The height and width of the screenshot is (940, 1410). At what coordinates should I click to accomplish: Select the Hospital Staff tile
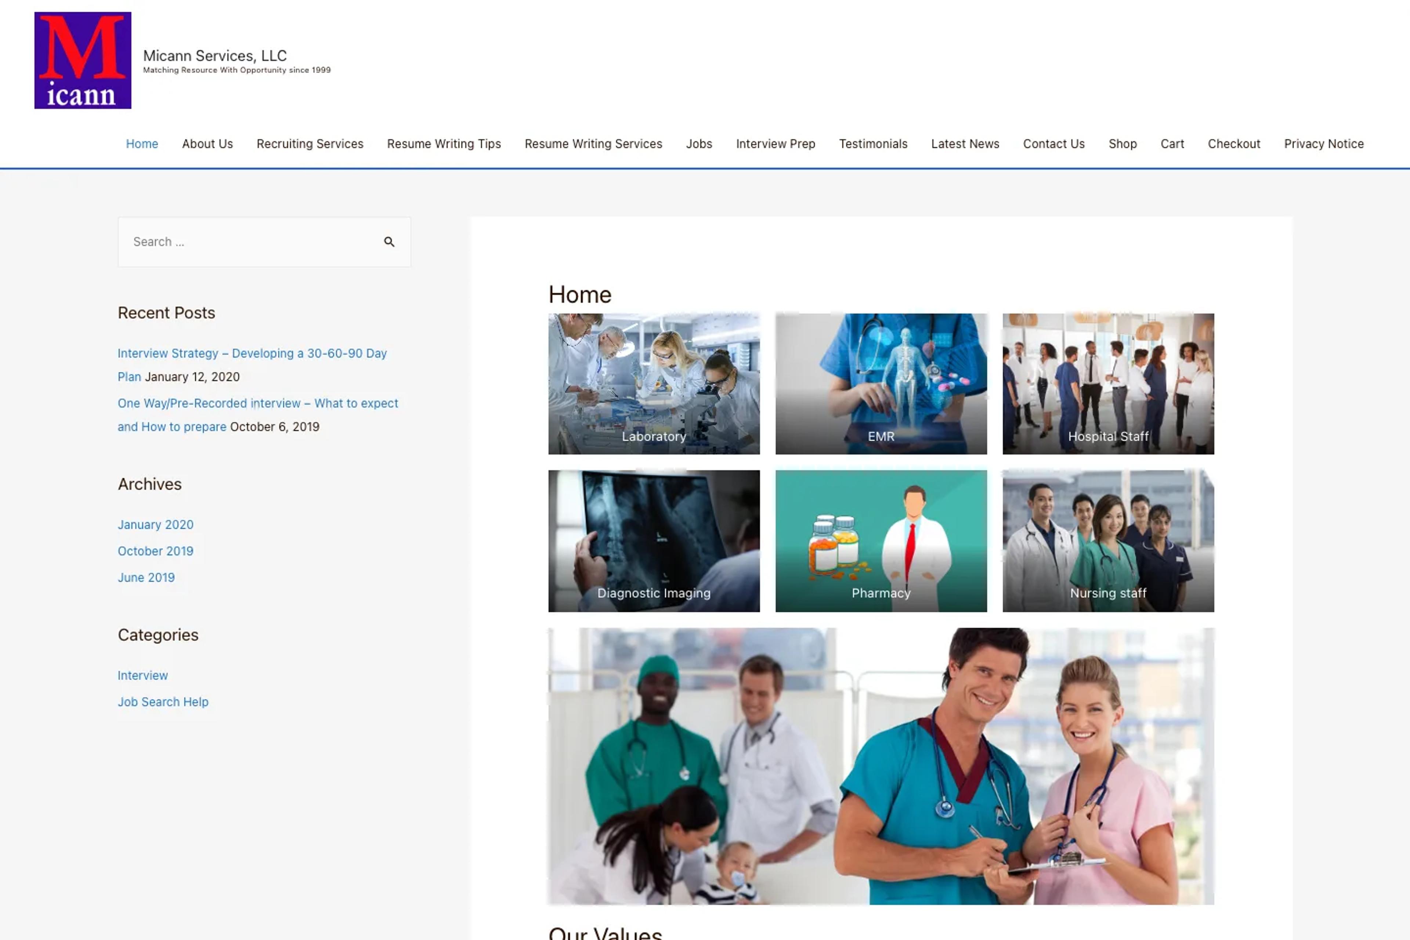point(1108,384)
